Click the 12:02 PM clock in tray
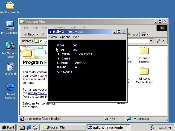The width and height of the screenshot is (175, 131). click(165, 128)
